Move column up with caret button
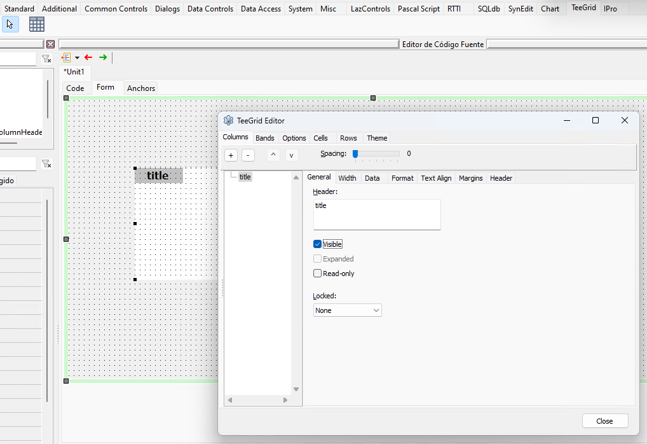 [x=273, y=155]
